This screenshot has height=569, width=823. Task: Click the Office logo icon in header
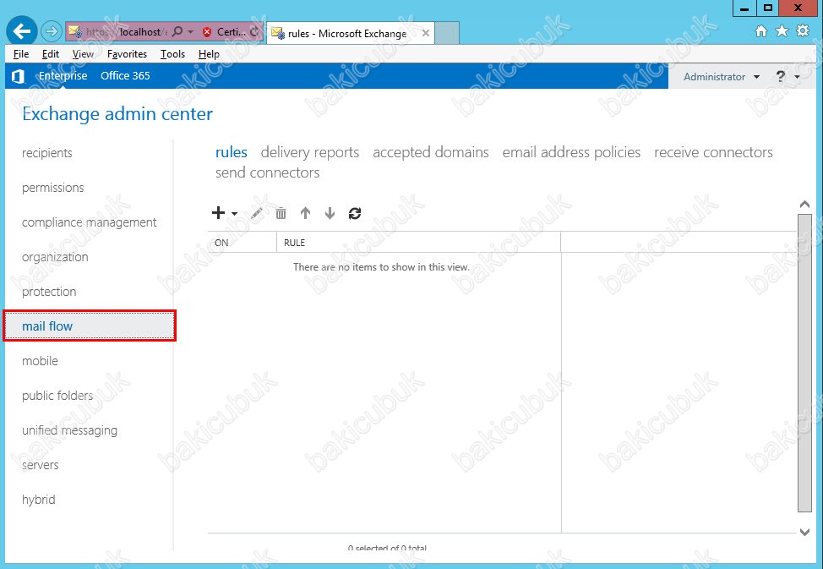tap(18, 77)
